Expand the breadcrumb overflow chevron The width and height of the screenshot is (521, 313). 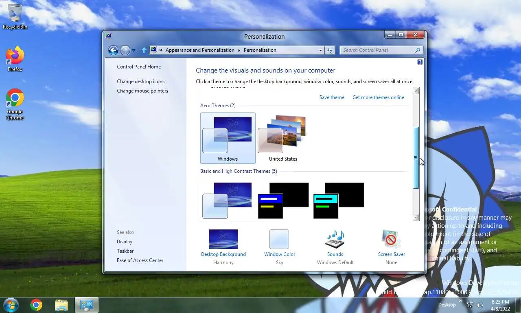[x=161, y=50]
